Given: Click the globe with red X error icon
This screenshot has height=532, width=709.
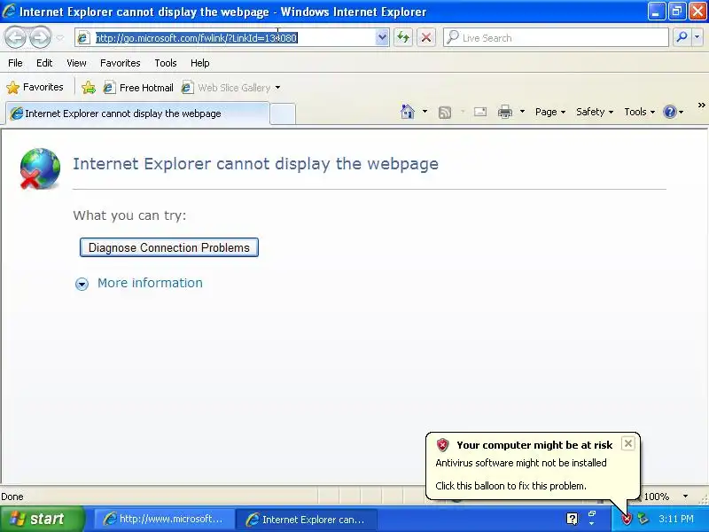Looking at the screenshot, I should point(40,168).
